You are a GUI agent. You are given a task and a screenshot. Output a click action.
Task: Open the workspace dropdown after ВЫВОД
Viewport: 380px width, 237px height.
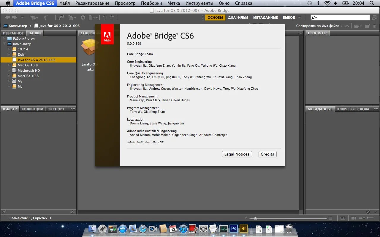pyautogui.click(x=299, y=18)
